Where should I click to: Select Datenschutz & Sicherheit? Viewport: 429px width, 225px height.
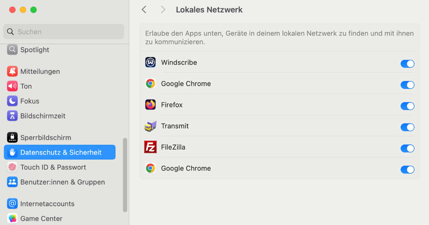pos(60,152)
